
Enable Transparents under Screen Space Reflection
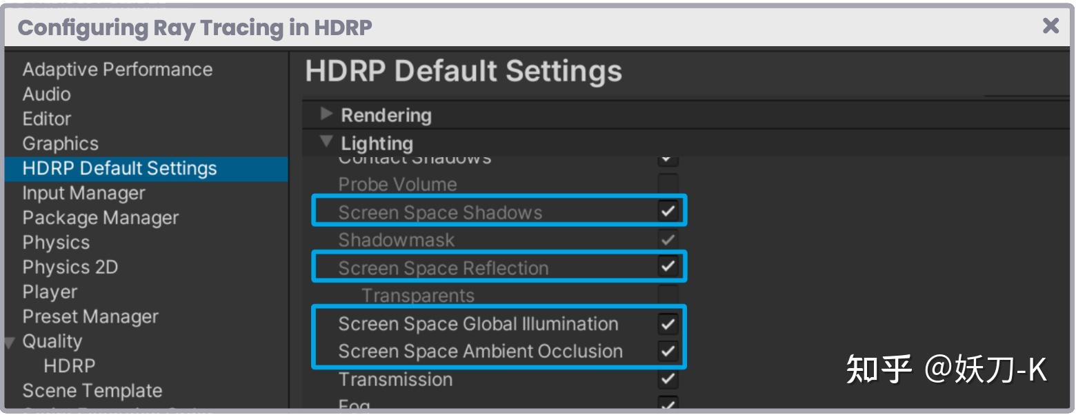(x=667, y=295)
